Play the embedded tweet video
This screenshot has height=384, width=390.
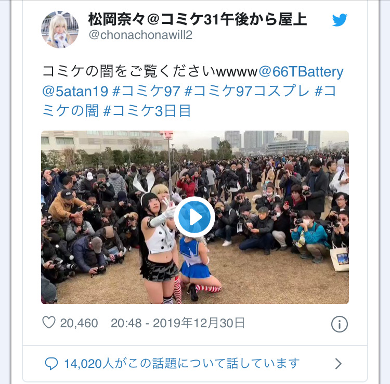(x=194, y=217)
